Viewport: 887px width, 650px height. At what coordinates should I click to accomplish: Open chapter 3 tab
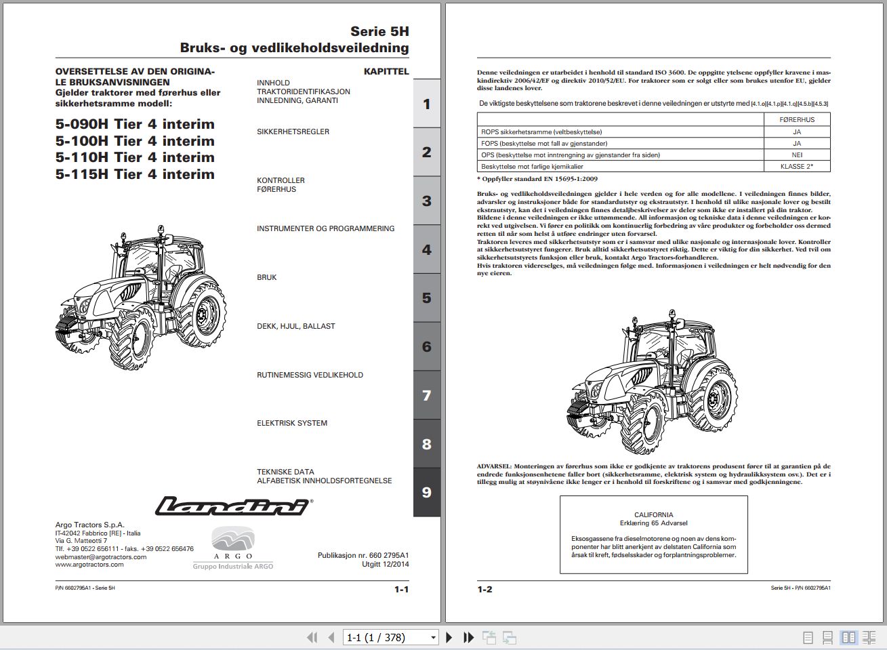point(427,201)
